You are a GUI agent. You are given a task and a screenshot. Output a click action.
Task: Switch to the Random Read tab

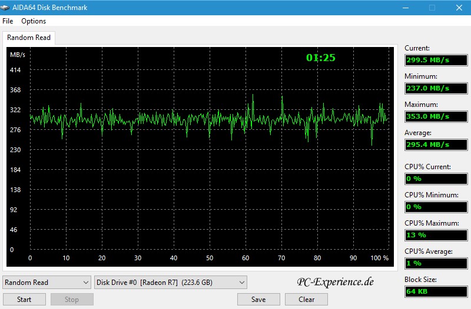point(29,38)
